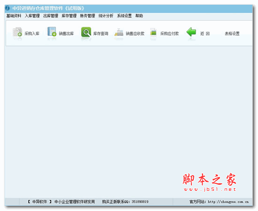Click the 返回 toolbar label
Screen dimensions: 258x211
pyautogui.click(x=205, y=34)
